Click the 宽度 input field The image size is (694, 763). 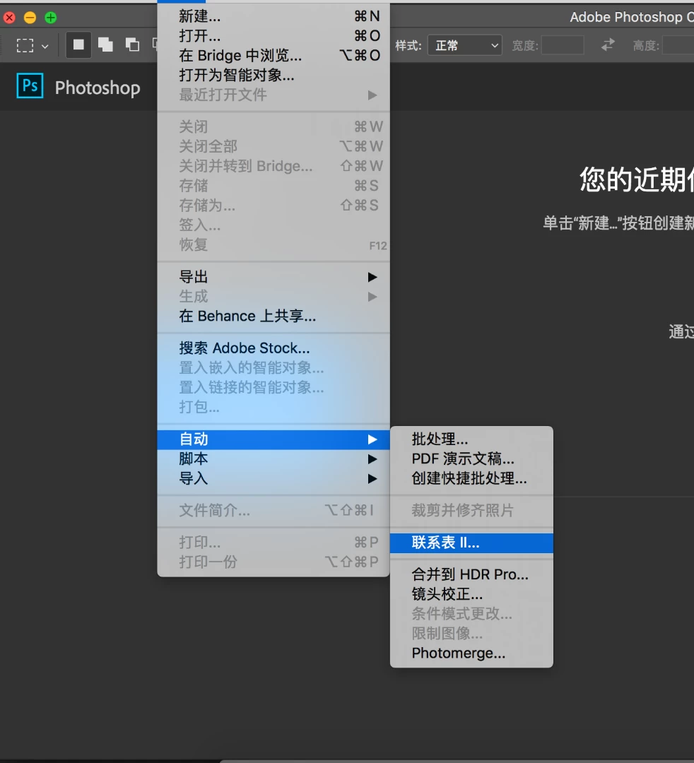[x=563, y=45]
